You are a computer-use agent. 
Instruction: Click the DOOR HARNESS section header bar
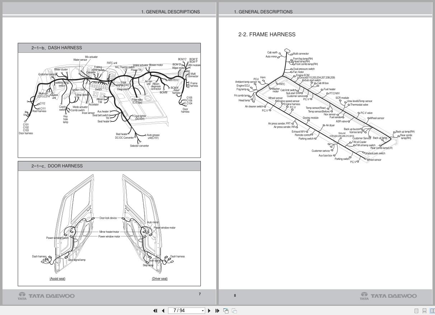109,166
